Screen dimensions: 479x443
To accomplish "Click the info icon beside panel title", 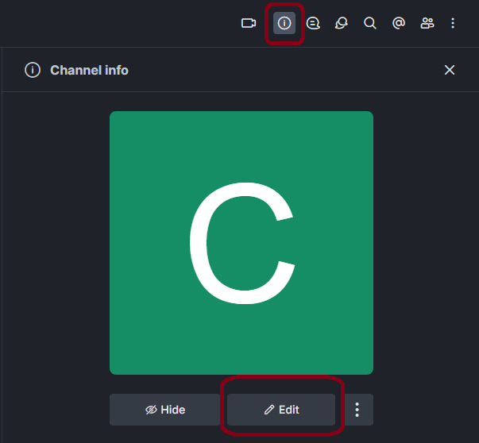I will (x=33, y=70).
